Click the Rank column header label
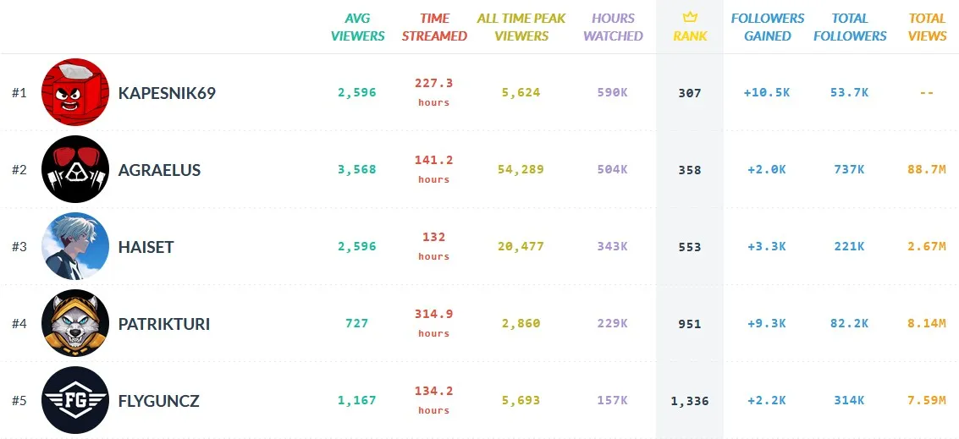Screen dimensions: 959x439 pyautogui.click(x=690, y=36)
